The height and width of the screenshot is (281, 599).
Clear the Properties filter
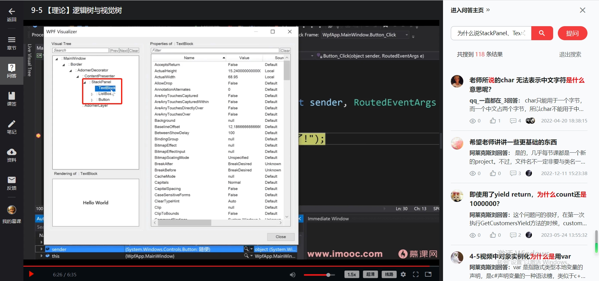(x=285, y=50)
